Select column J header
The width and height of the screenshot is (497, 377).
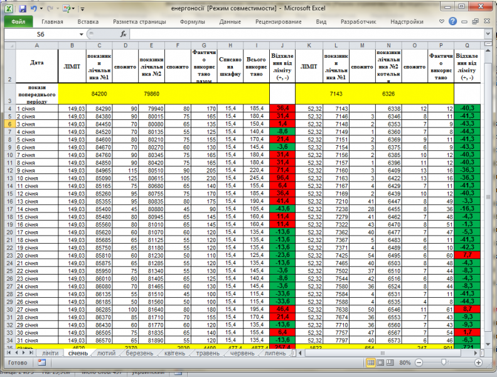coord(282,45)
